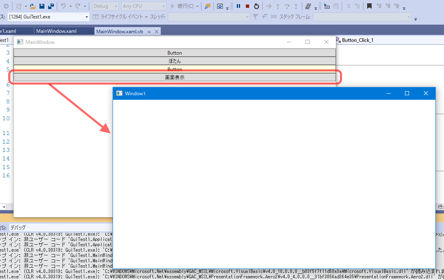
Task: Save all files with the multi-disk icon
Action: [51, 6]
